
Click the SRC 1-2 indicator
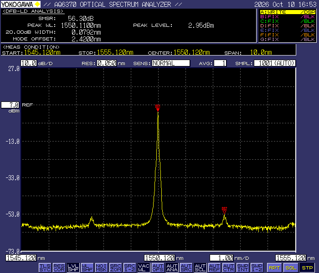click(x=129, y=268)
